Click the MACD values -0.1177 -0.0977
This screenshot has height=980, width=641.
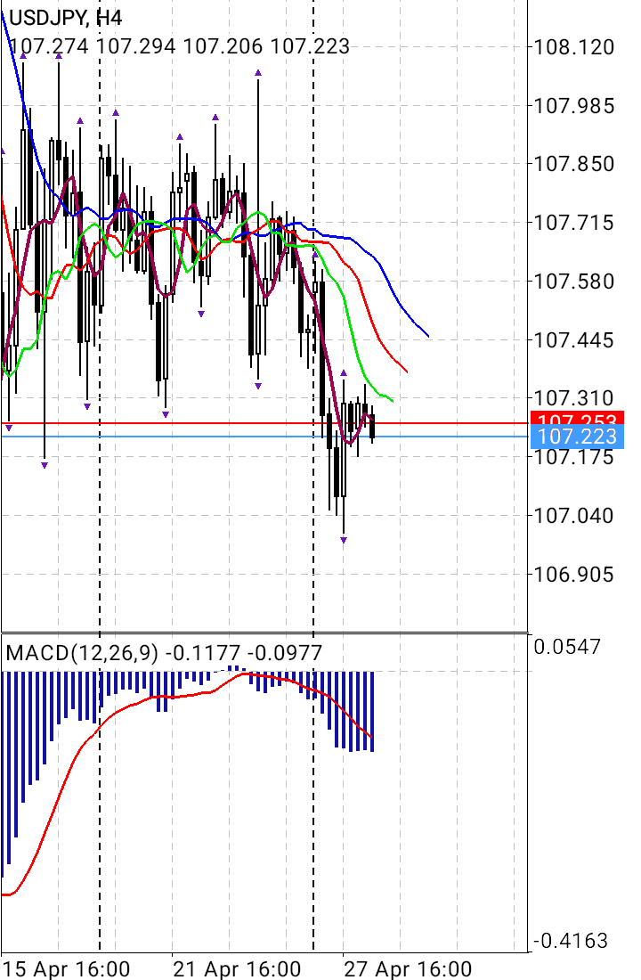pyautogui.click(x=244, y=653)
